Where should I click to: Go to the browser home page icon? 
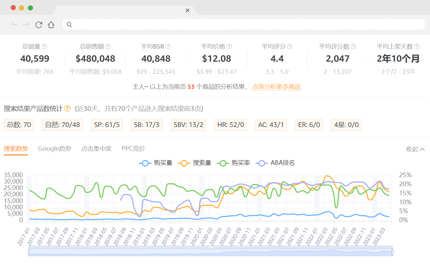click(x=51, y=24)
